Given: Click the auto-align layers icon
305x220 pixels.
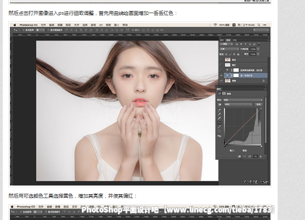Looking at the screenshot, I should pos(128,30).
